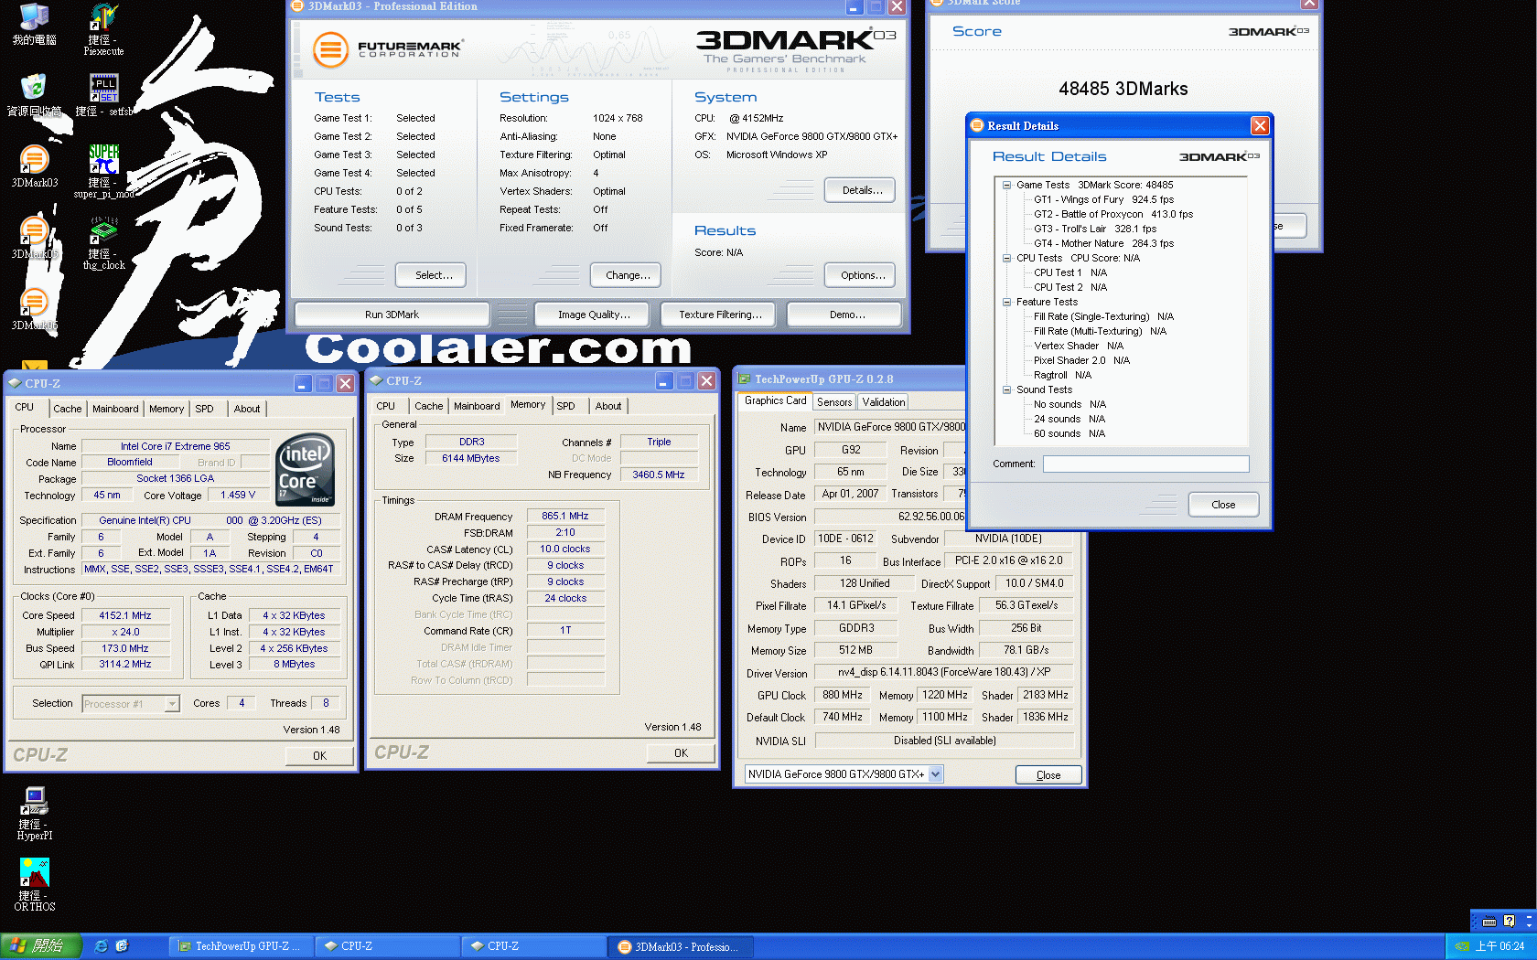1537x960 pixels.
Task: Close the left CPU-Z window
Action: tap(345, 384)
